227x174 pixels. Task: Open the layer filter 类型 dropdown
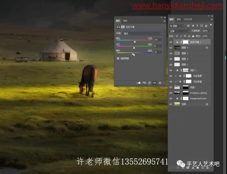[177, 26]
